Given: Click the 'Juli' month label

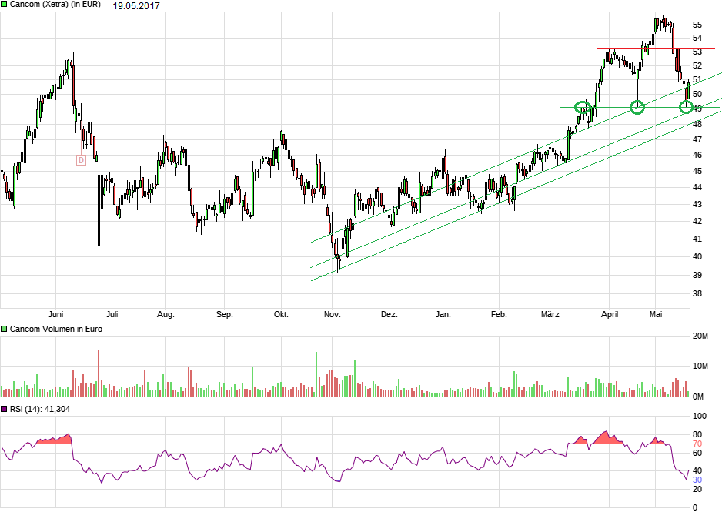Looking at the screenshot, I should click(112, 314).
